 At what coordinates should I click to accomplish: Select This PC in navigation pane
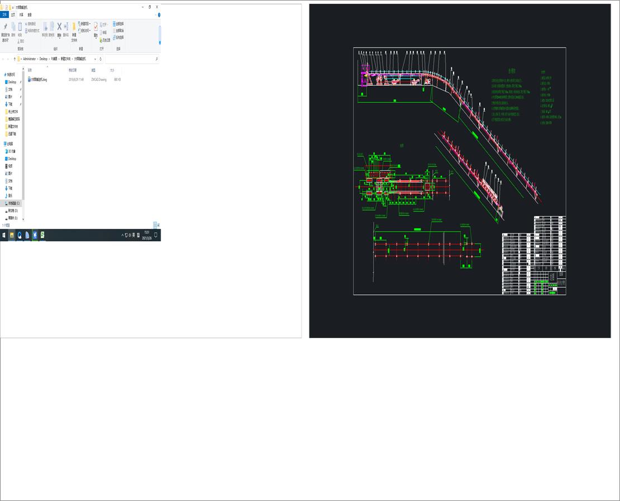(9, 144)
